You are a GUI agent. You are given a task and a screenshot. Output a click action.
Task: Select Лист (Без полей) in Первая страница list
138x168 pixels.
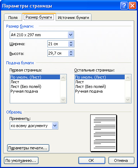click(x=35, y=87)
